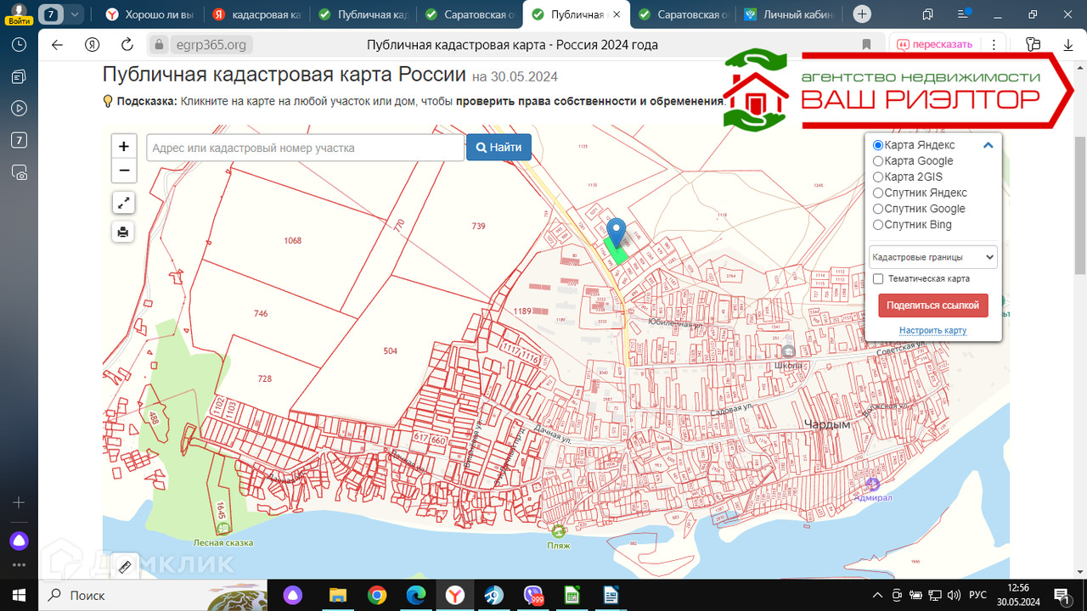
Task: Bookmark this page in address bar
Action: (866, 45)
